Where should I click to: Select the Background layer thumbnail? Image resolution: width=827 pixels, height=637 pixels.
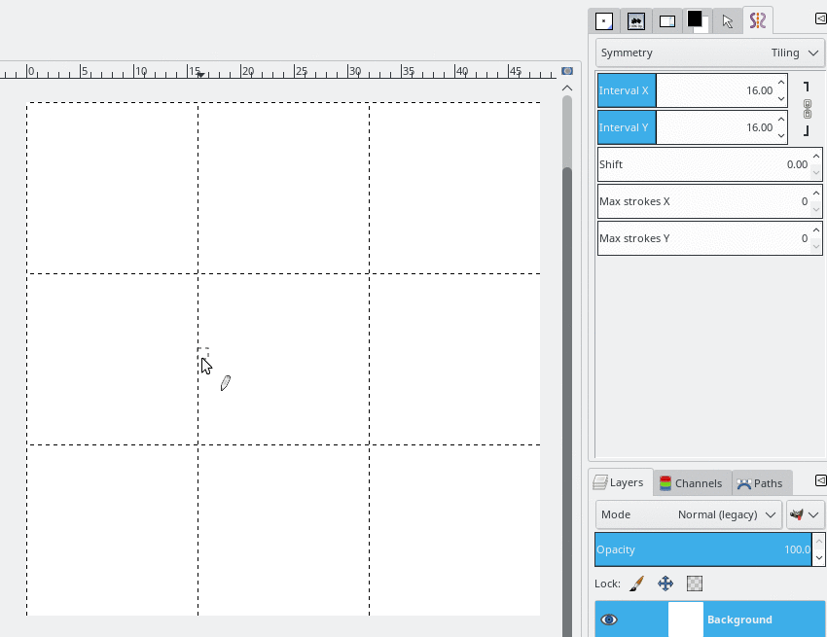pyautogui.click(x=686, y=619)
